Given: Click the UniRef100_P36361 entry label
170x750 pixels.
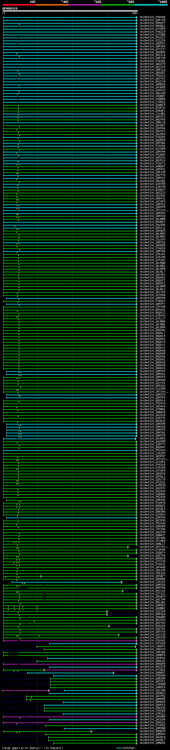Looking at the screenshot, I should [152, 61].
